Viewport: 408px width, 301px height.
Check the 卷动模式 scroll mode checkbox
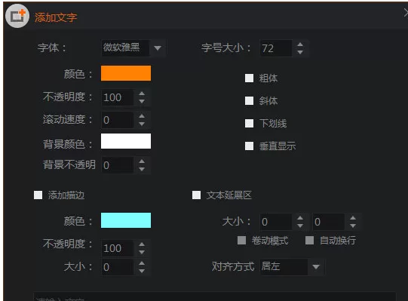pos(242,241)
